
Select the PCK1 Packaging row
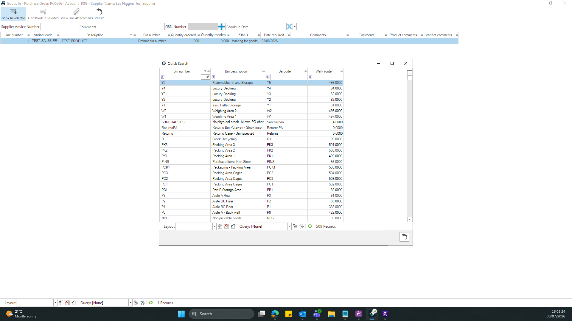coord(251,167)
